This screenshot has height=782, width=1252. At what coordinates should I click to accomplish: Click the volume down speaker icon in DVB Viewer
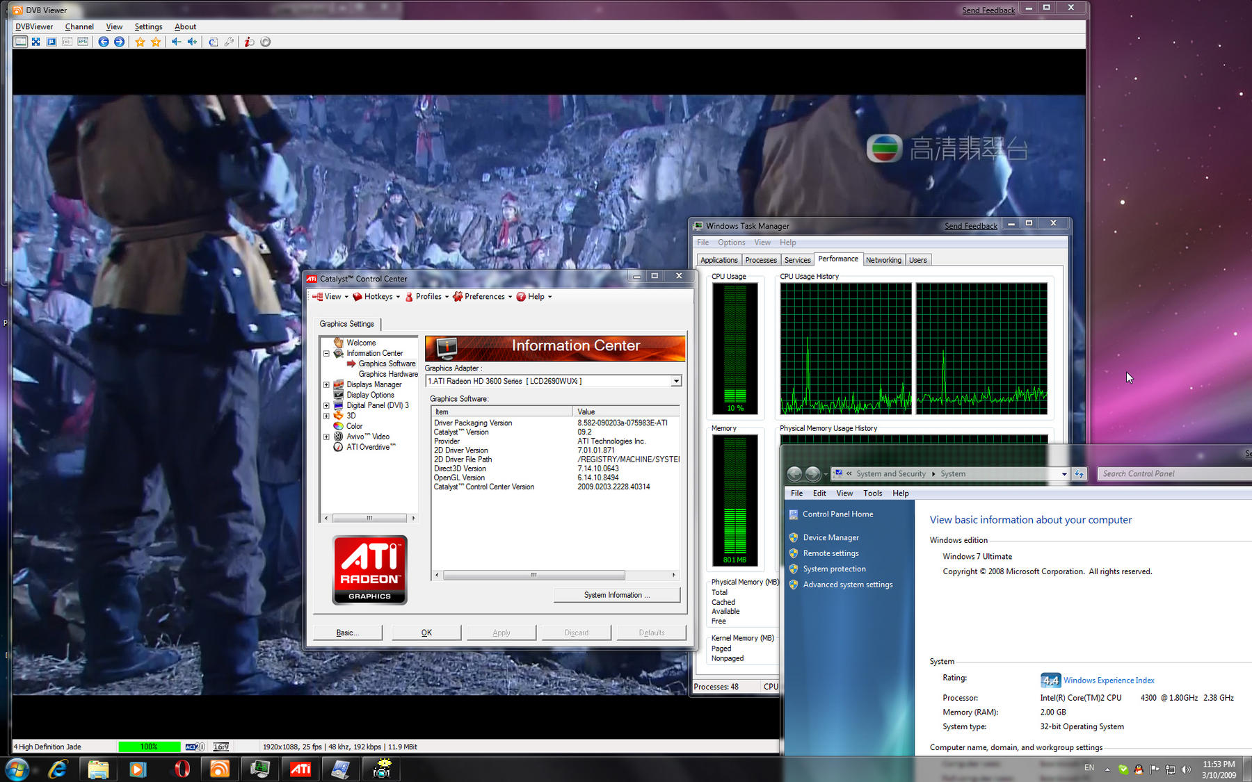177,42
